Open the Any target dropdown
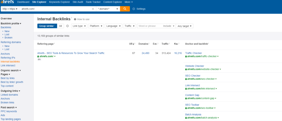 point(185,26)
